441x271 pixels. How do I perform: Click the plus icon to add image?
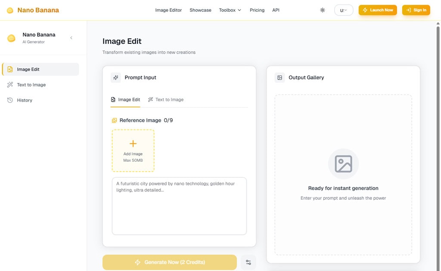click(133, 144)
